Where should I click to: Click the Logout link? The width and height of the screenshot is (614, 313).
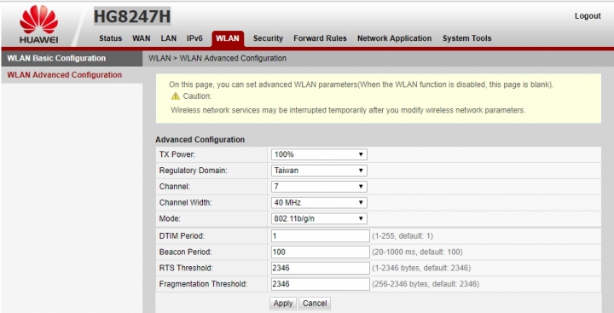click(588, 16)
